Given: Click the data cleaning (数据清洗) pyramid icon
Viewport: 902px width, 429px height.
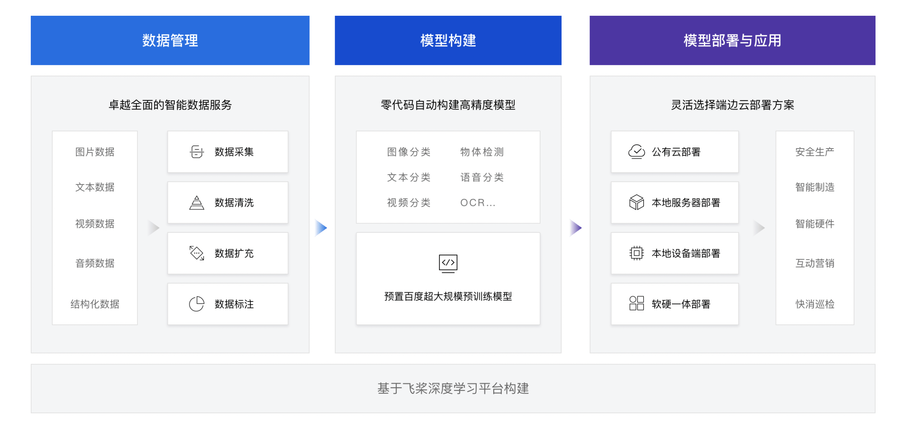Looking at the screenshot, I should (x=197, y=203).
